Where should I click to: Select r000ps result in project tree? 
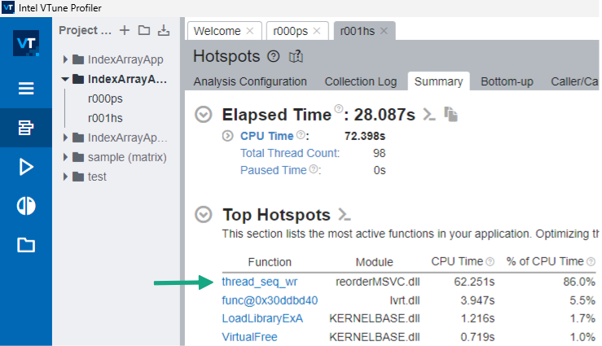tap(105, 99)
